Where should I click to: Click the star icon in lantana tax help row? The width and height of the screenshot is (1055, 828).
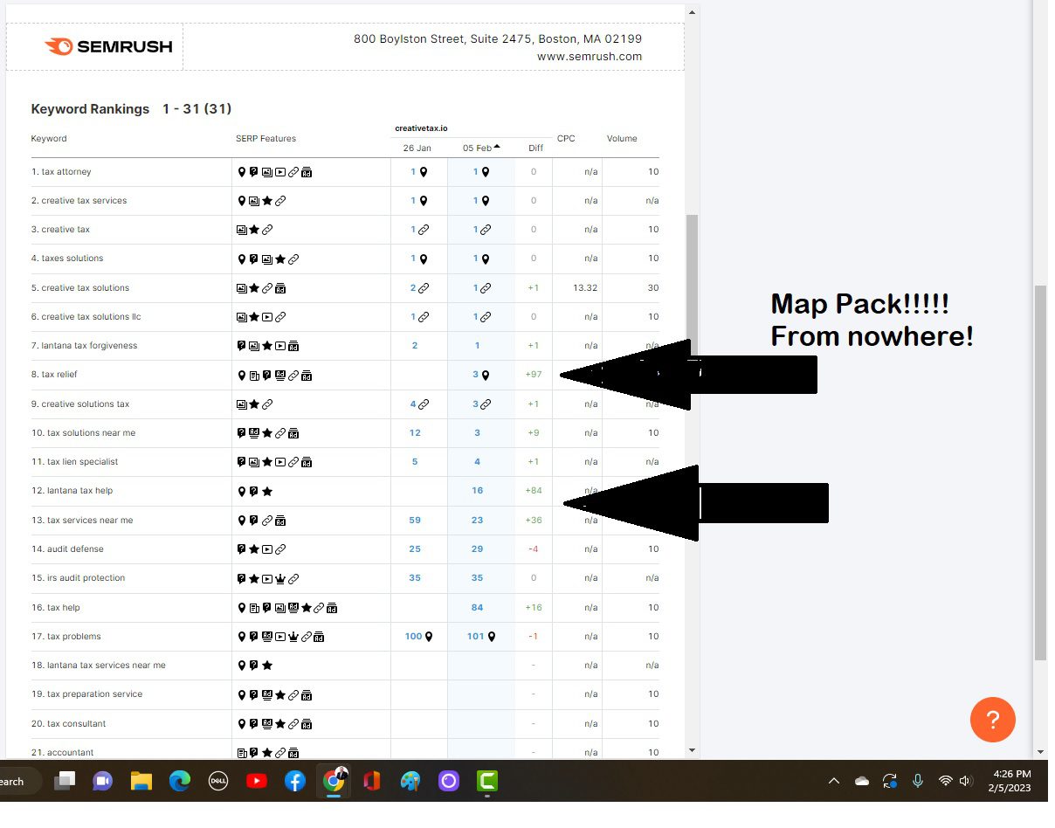coord(267,492)
